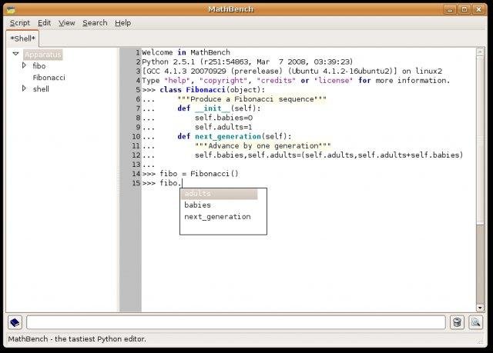This screenshot has width=493, height=353.
Task: Choose next_generation from the autocomplete list
Action: point(219,217)
